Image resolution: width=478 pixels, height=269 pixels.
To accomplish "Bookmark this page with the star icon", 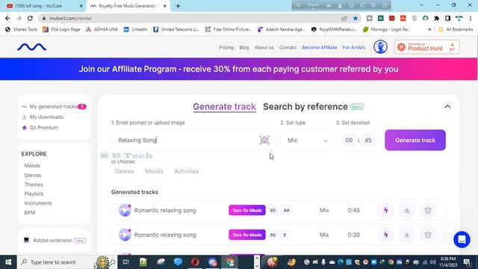I will click(x=356, y=18).
